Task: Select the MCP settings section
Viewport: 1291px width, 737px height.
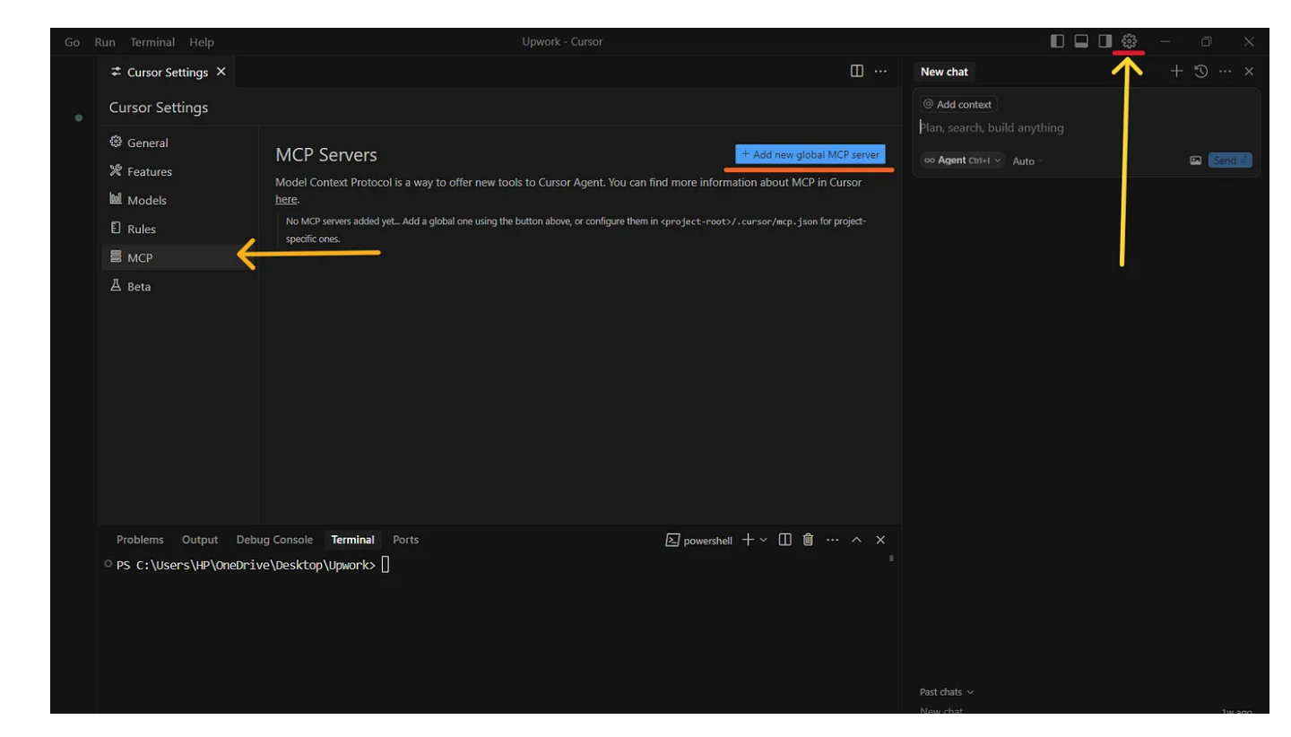Action: [178, 257]
